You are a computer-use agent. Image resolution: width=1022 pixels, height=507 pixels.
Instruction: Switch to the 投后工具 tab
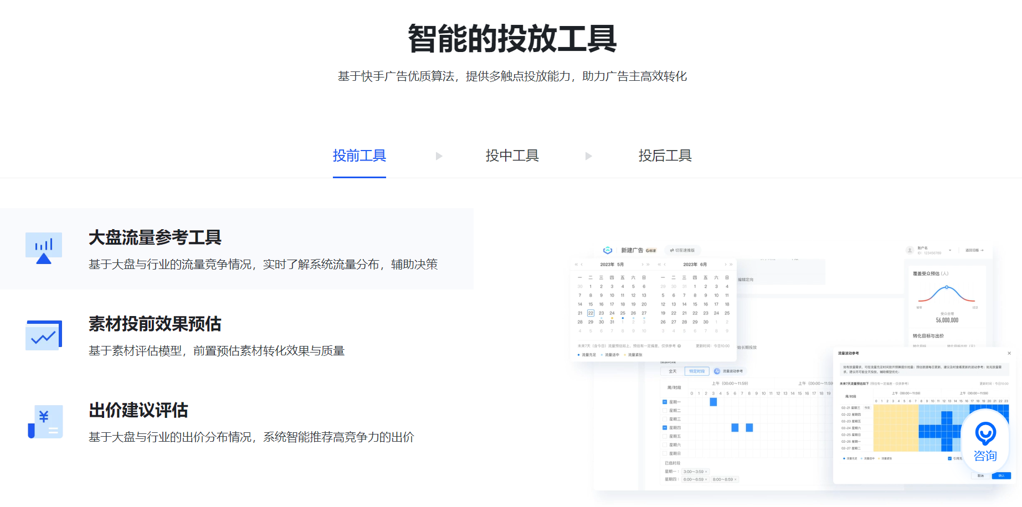pos(666,156)
